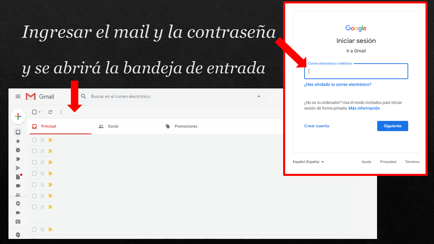Screen dimensions: 434x244
Task: Click the Más información link
Action: coord(364,108)
